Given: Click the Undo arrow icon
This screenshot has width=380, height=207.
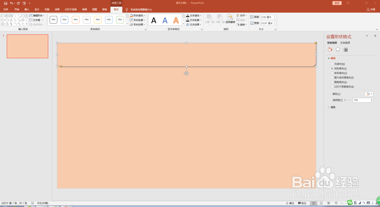Looking at the screenshot, I should tap(11, 3).
